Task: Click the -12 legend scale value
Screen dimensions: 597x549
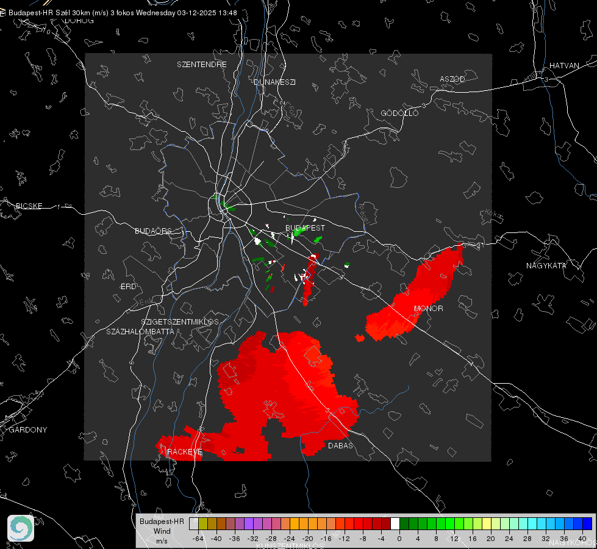Action: click(x=344, y=539)
